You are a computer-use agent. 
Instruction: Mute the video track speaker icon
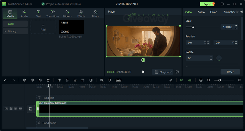coord(20,109)
